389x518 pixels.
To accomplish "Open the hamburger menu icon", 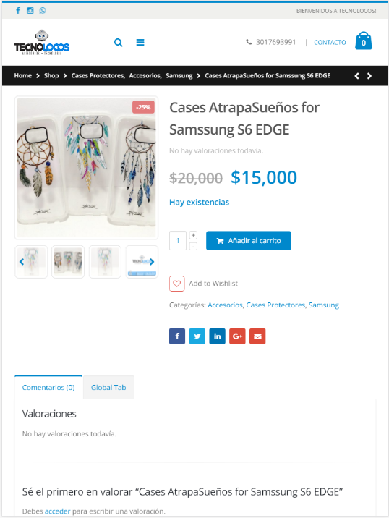I will click(140, 42).
